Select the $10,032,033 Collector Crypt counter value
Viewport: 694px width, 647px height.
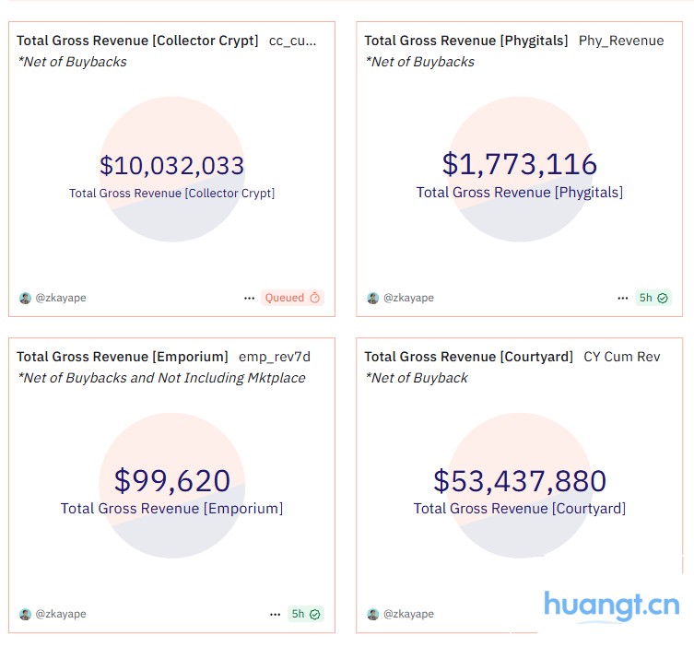(172, 166)
